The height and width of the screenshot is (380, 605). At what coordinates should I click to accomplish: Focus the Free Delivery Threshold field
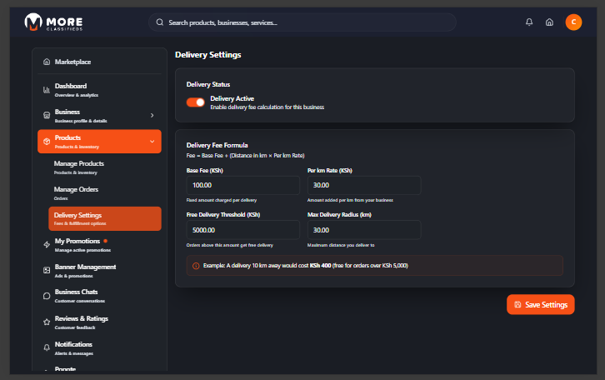coord(242,230)
